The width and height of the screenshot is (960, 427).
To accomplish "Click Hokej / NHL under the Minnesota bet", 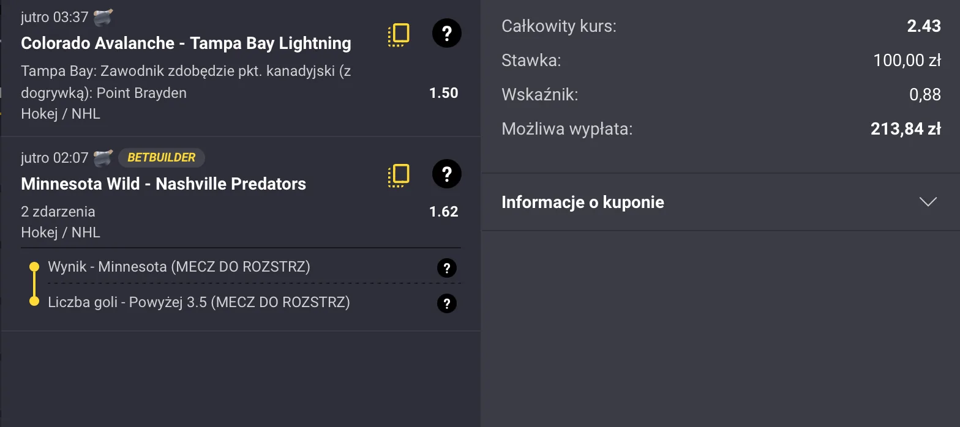I will tap(61, 232).
